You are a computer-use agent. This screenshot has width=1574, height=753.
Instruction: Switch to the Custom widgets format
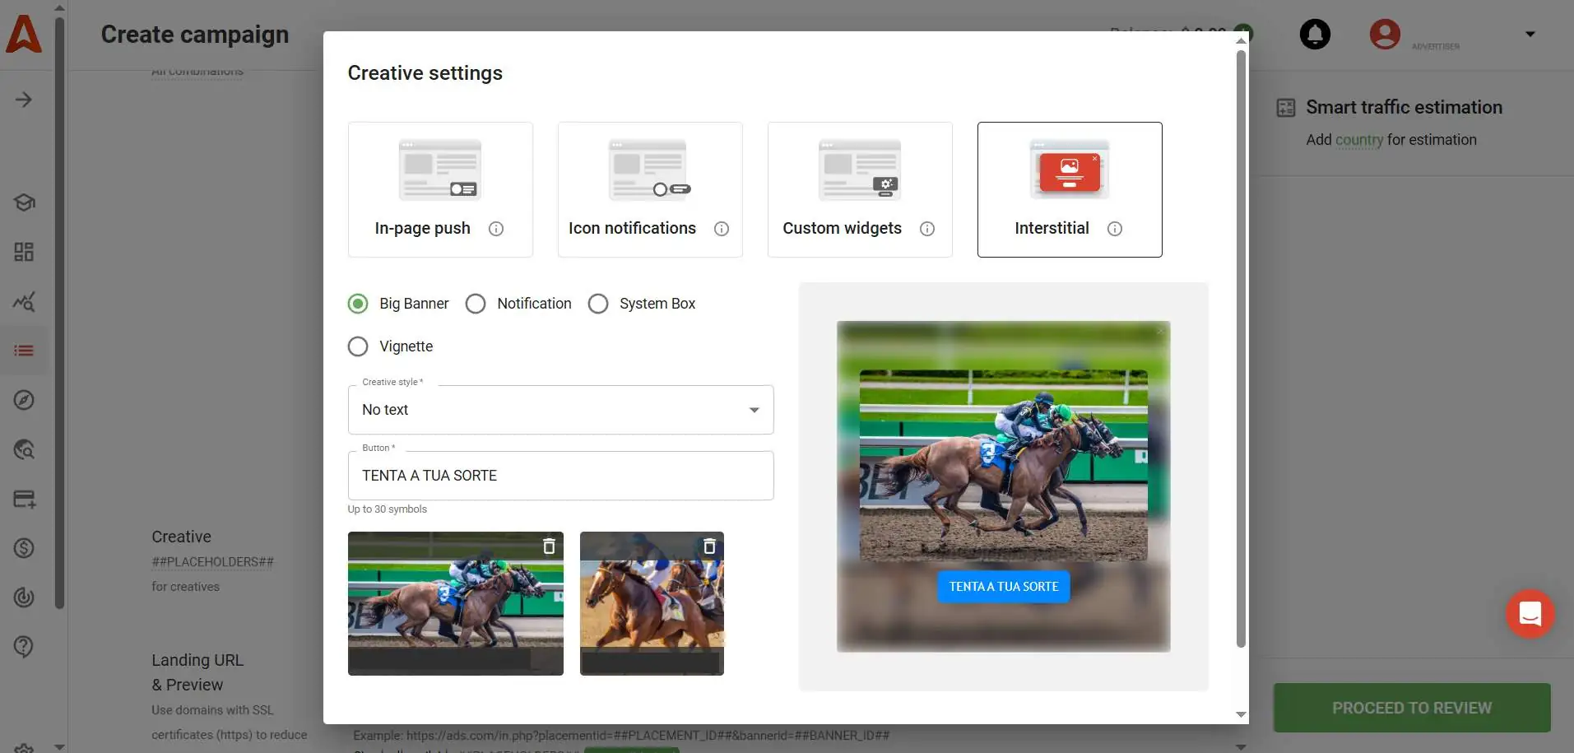(x=859, y=189)
